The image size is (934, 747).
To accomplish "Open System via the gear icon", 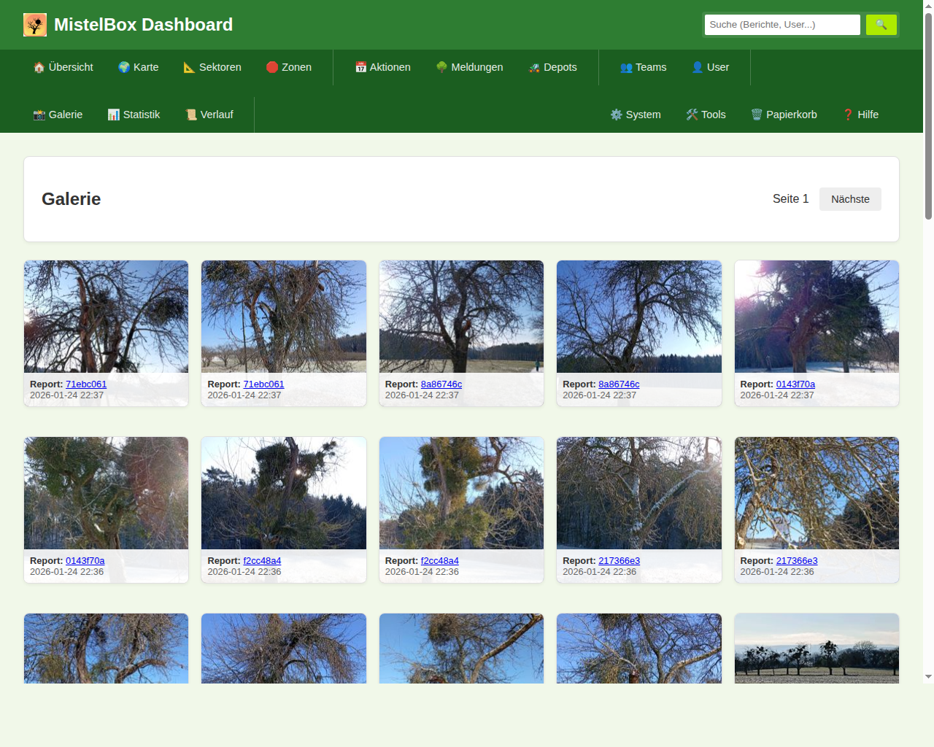I will pos(617,115).
